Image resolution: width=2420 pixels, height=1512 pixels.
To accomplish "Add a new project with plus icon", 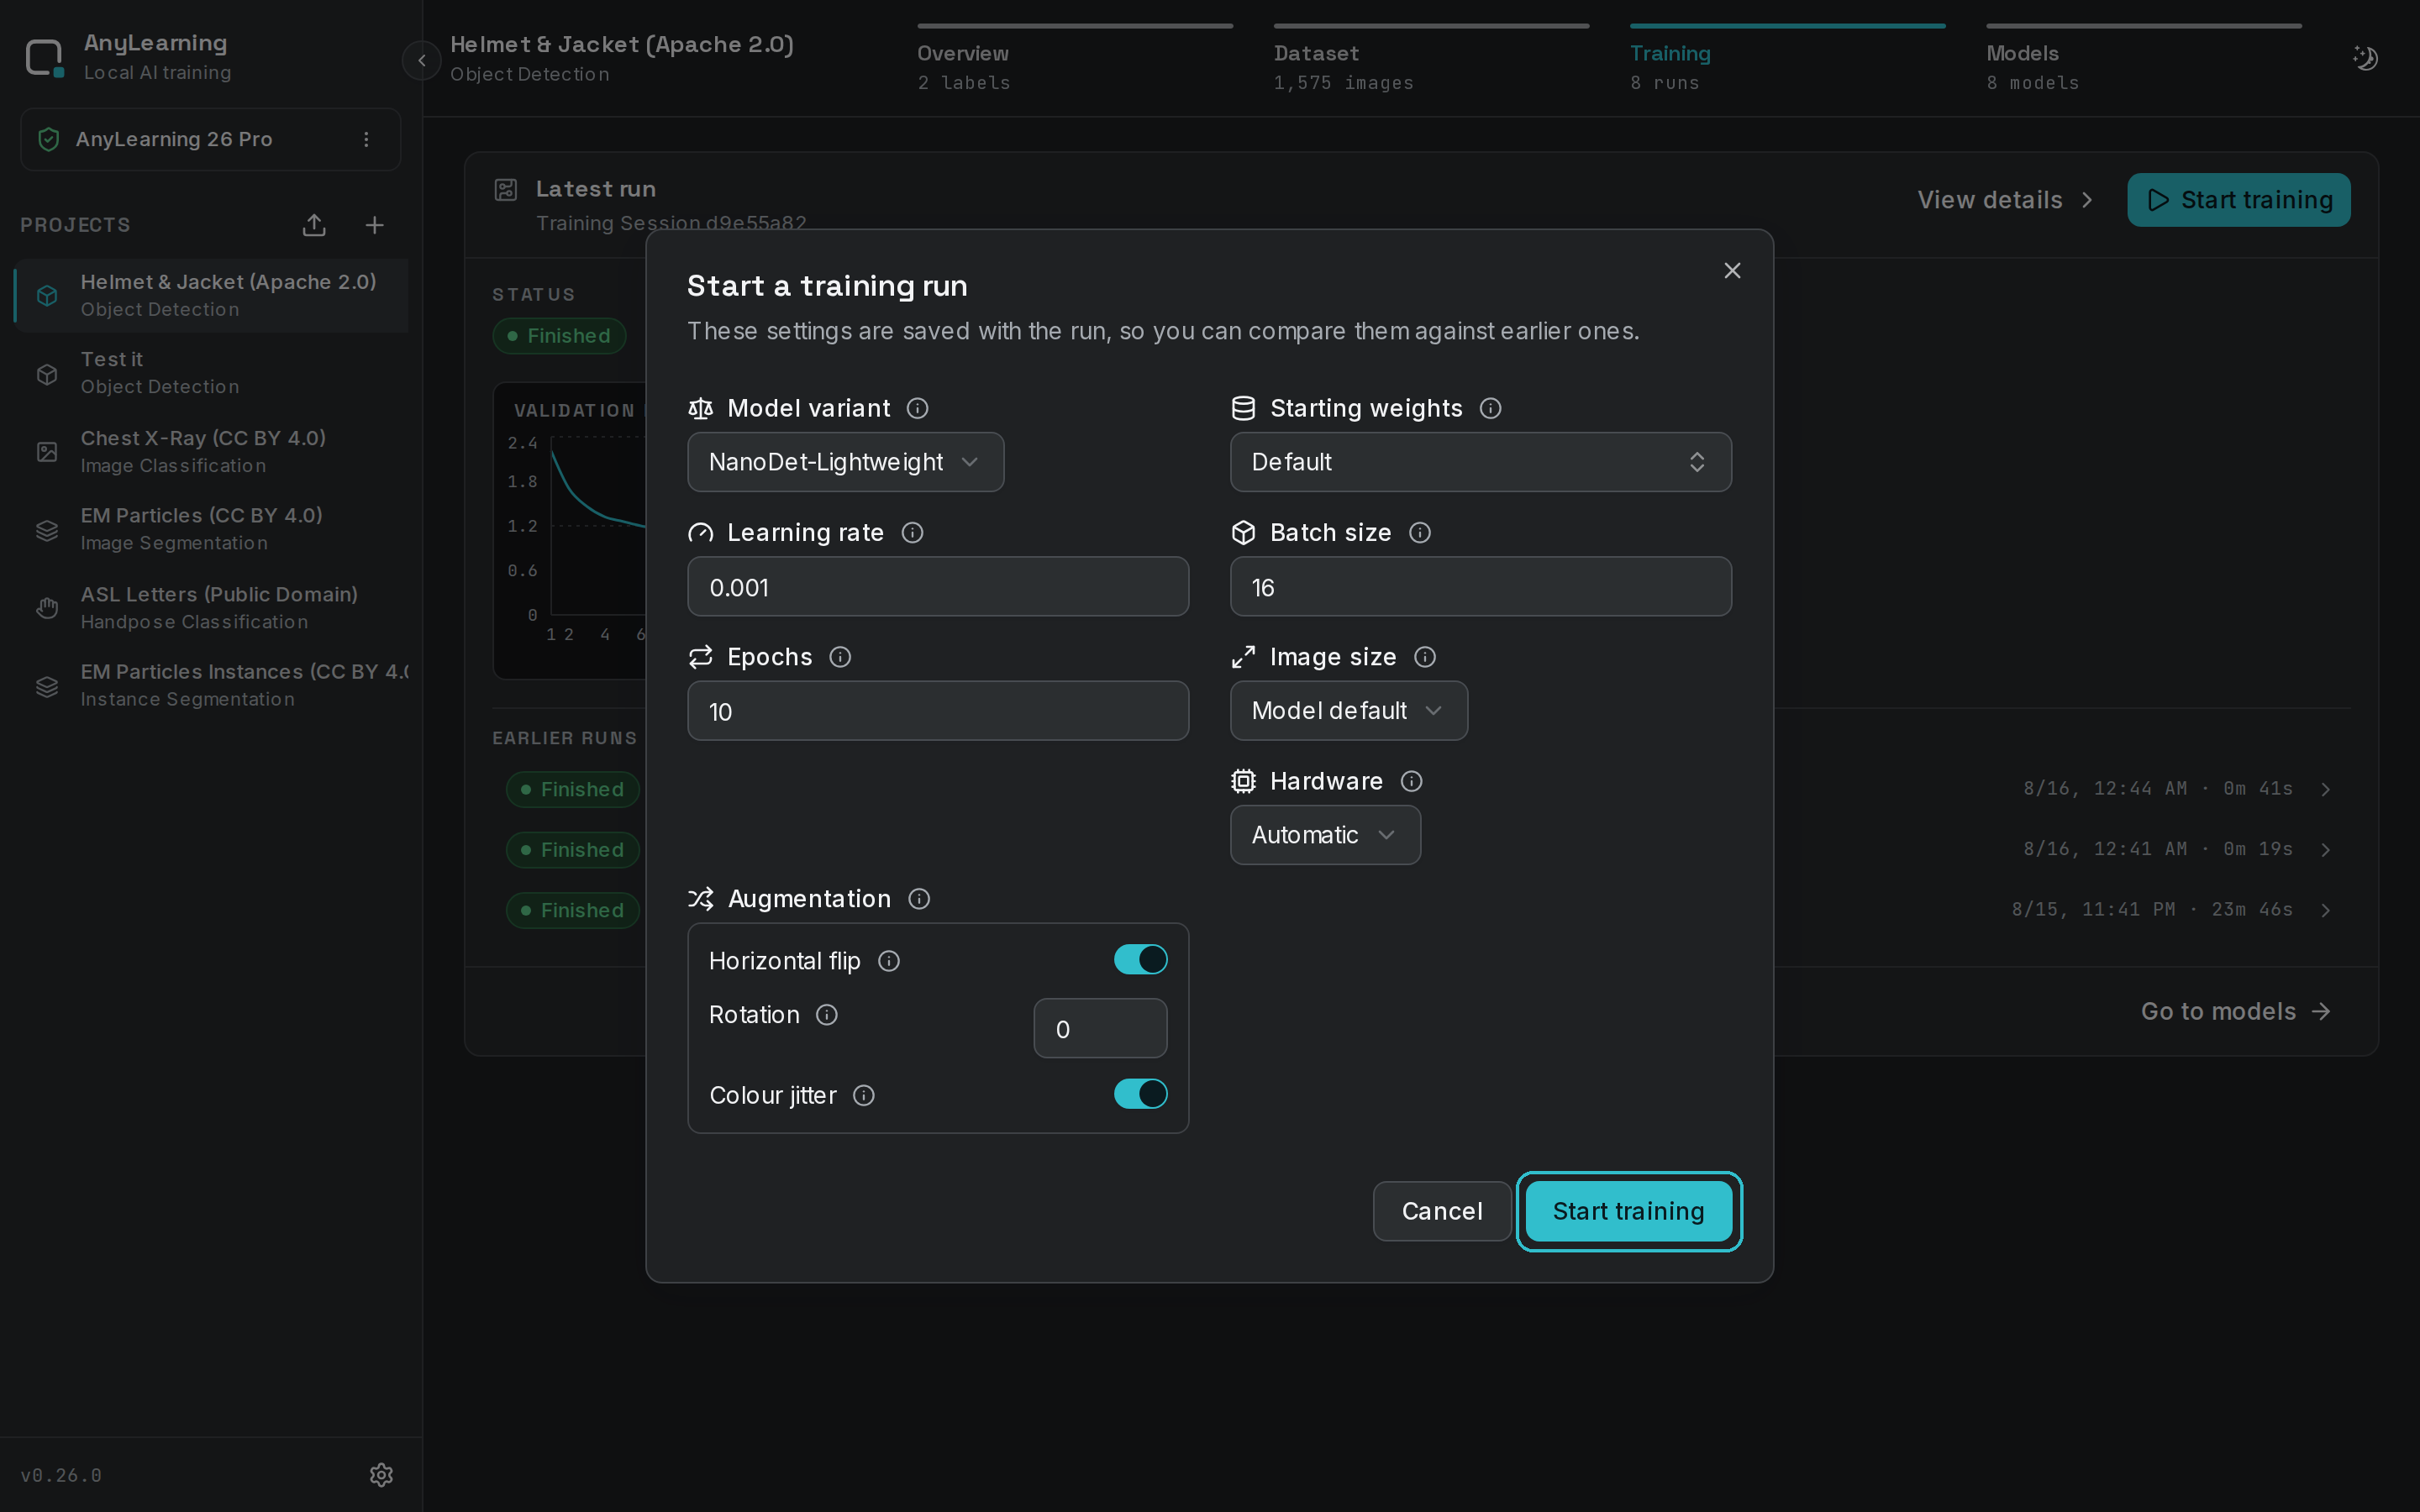I will click(375, 225).
